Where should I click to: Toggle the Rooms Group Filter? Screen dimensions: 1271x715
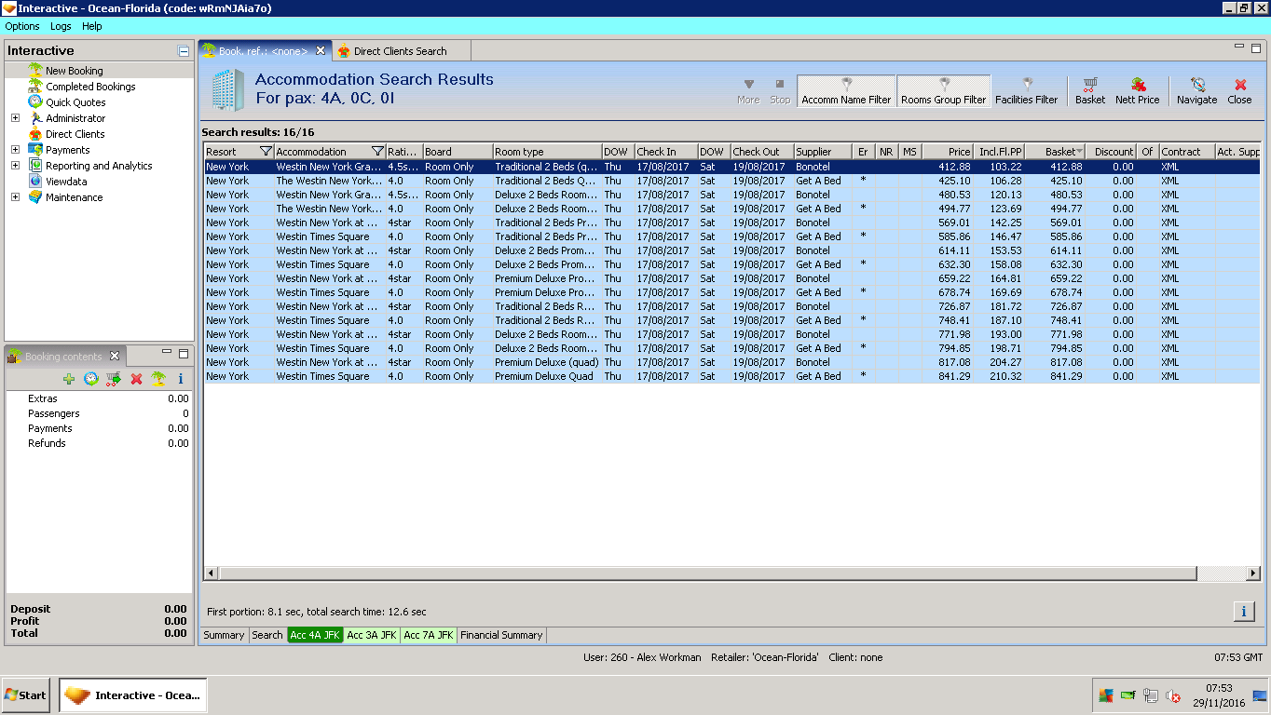point(943,91)
